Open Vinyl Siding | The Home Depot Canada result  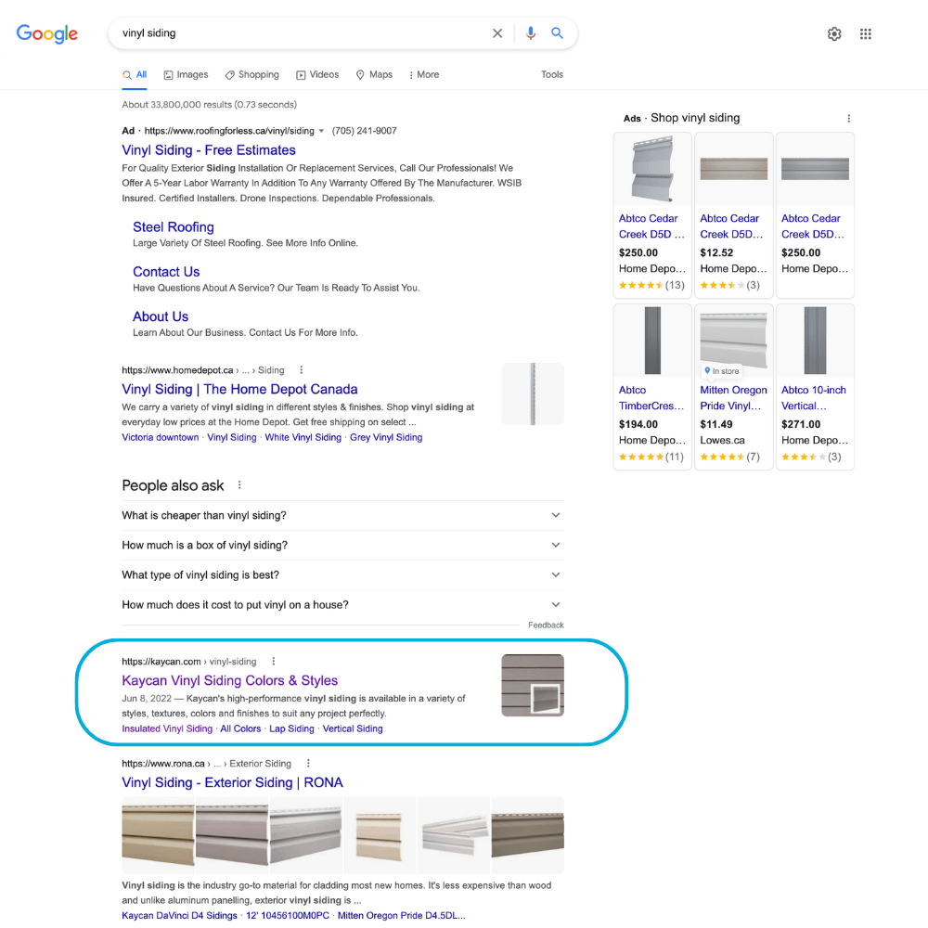tap(239, 390)
